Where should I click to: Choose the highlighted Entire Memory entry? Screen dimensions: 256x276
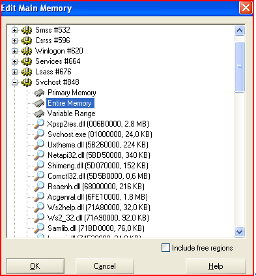(x=70, y=103)
